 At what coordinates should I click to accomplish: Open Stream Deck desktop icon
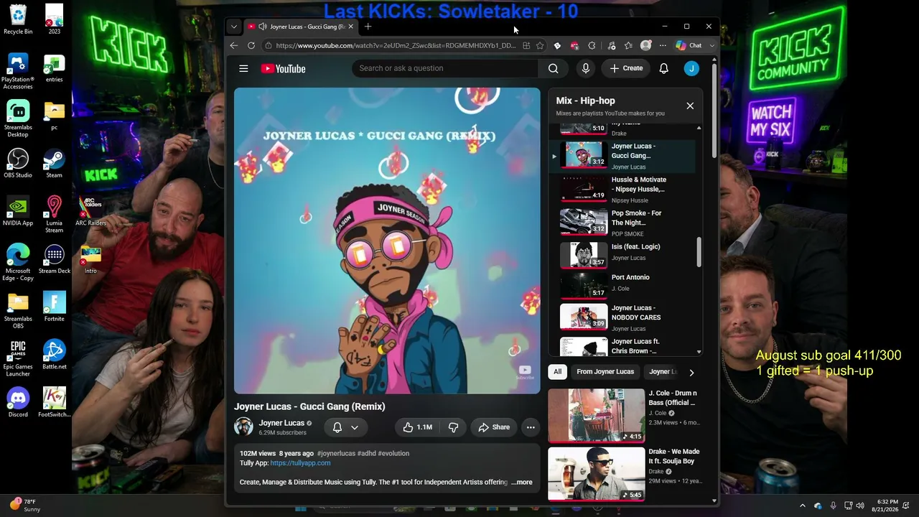coord(54,258)
